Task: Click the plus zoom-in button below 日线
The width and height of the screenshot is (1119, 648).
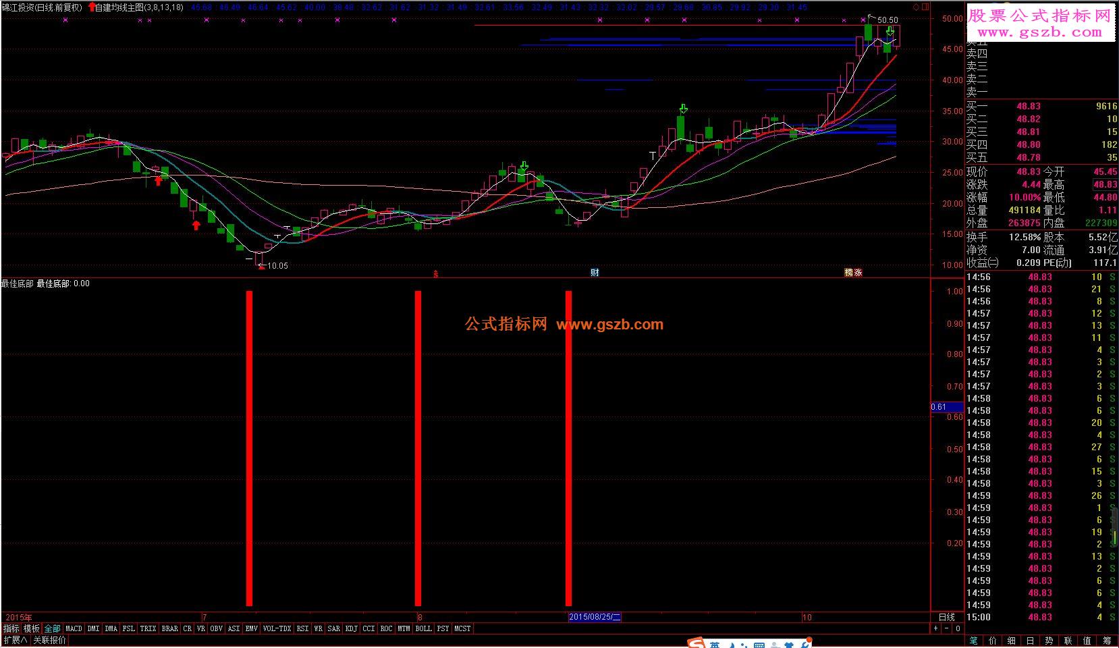Action: tap(936, 628)
